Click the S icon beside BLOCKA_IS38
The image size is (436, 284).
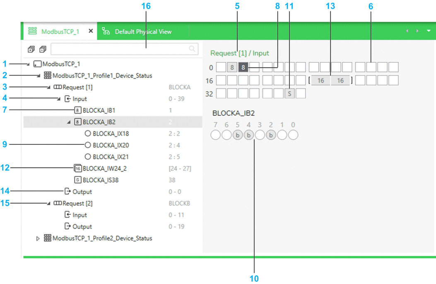(77, 180)
